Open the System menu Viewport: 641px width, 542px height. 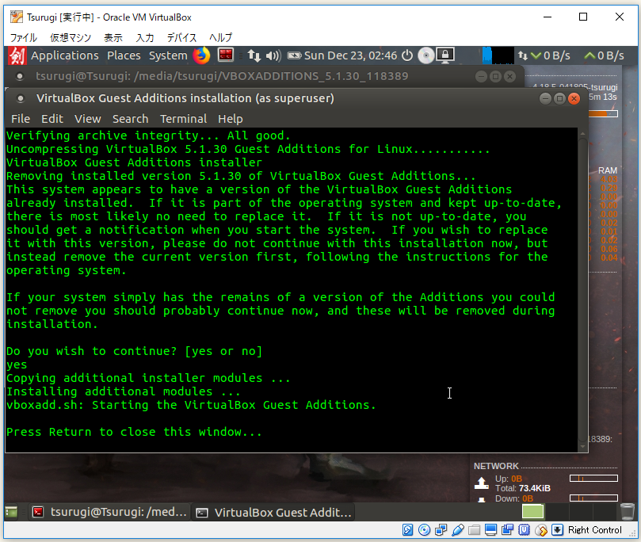168,55
